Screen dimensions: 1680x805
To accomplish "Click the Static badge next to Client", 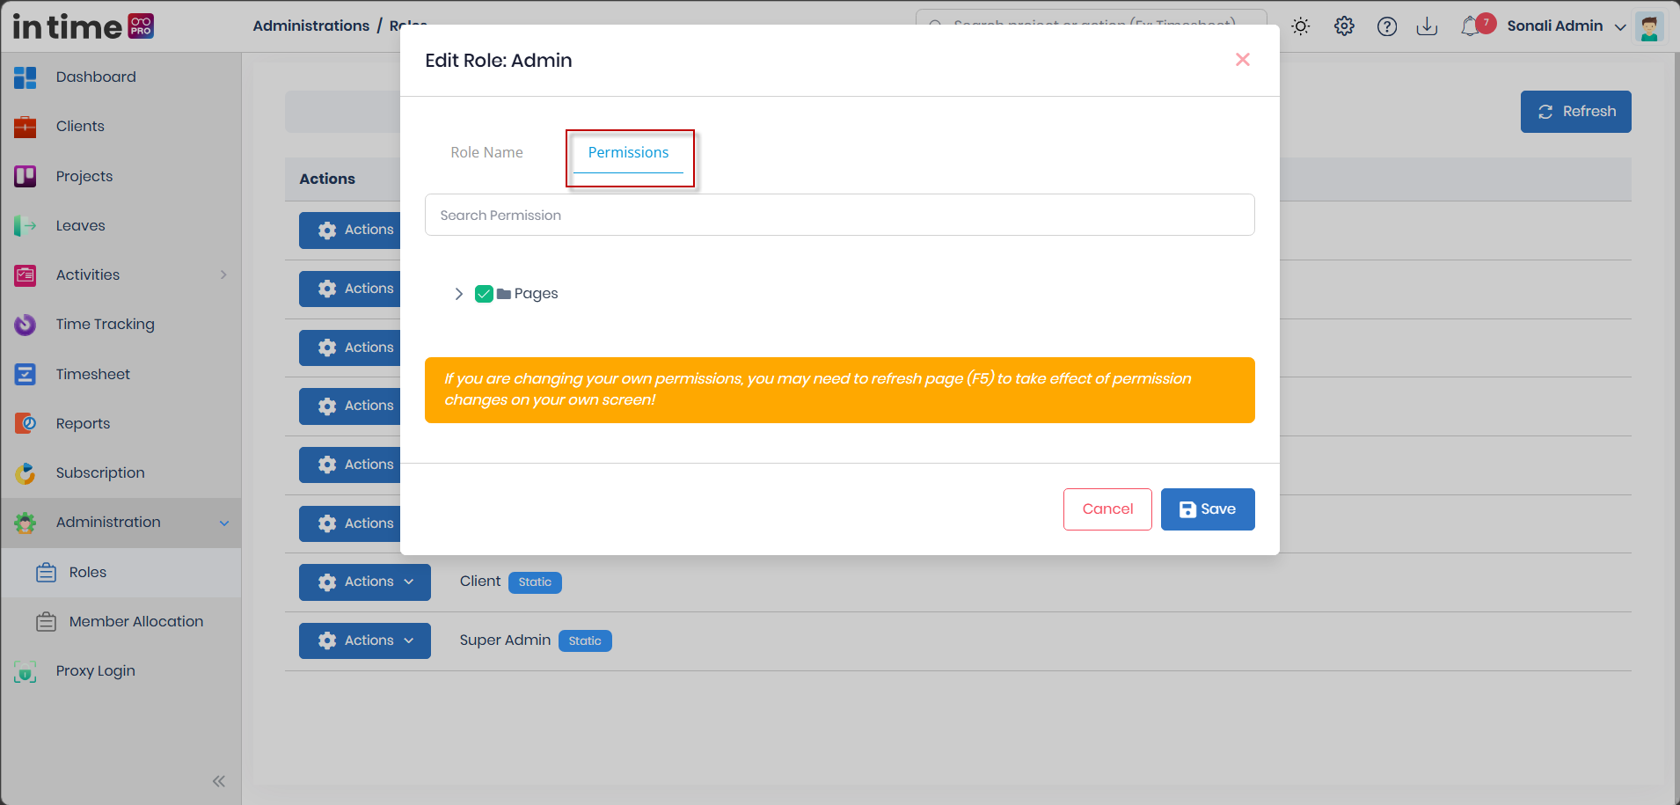I will coord(535,582).
